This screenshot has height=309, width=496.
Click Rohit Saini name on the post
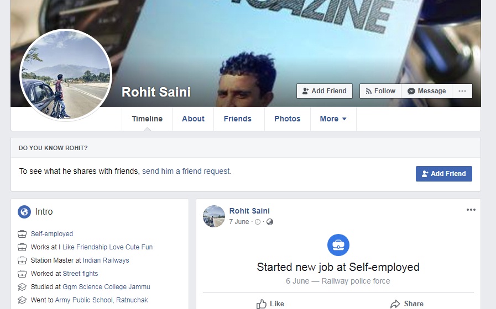pos(249,211)
